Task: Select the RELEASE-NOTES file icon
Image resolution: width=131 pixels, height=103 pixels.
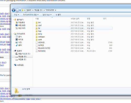Action: coord(37,48)
